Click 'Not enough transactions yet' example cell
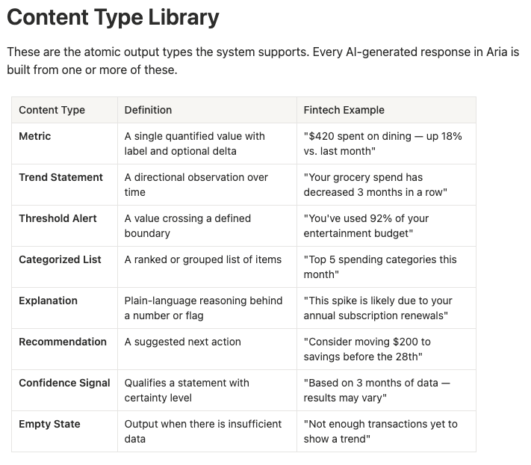This screenshot has height=465, width=531. pyautogui.click(x=386, y=431)
